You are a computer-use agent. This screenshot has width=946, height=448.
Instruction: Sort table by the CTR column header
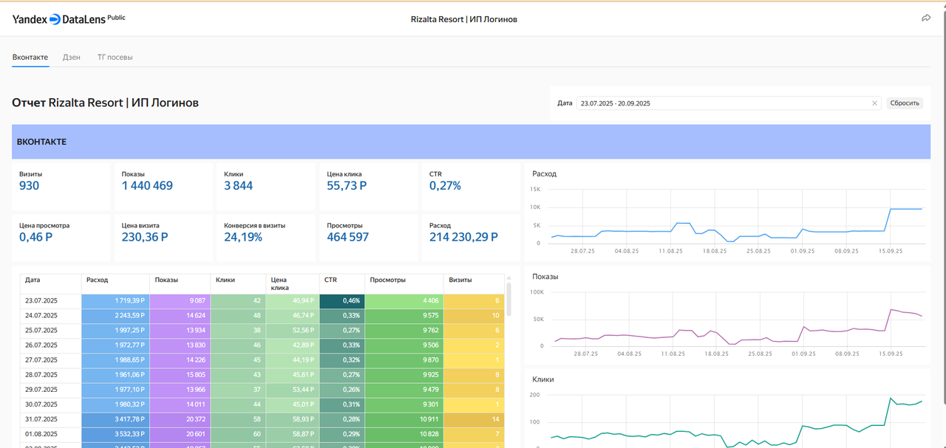coord(342,284)
